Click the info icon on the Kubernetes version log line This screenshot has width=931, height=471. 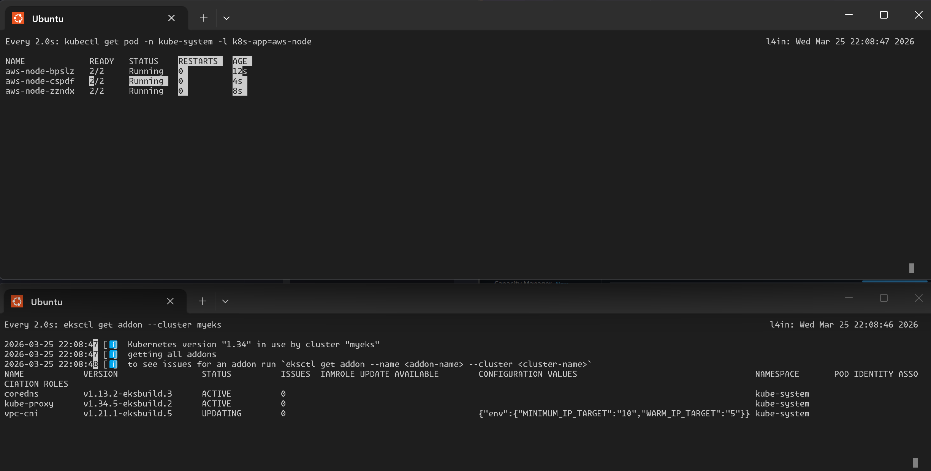pyautogui.click(x=112, y=344)
